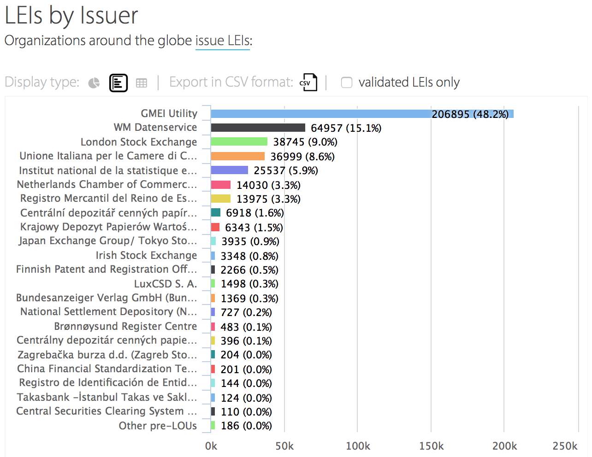Select the "Irish Stock Exchange" label
Image resolution: width=592 pixels, height=457 pixels.
[x=146, y=255]
